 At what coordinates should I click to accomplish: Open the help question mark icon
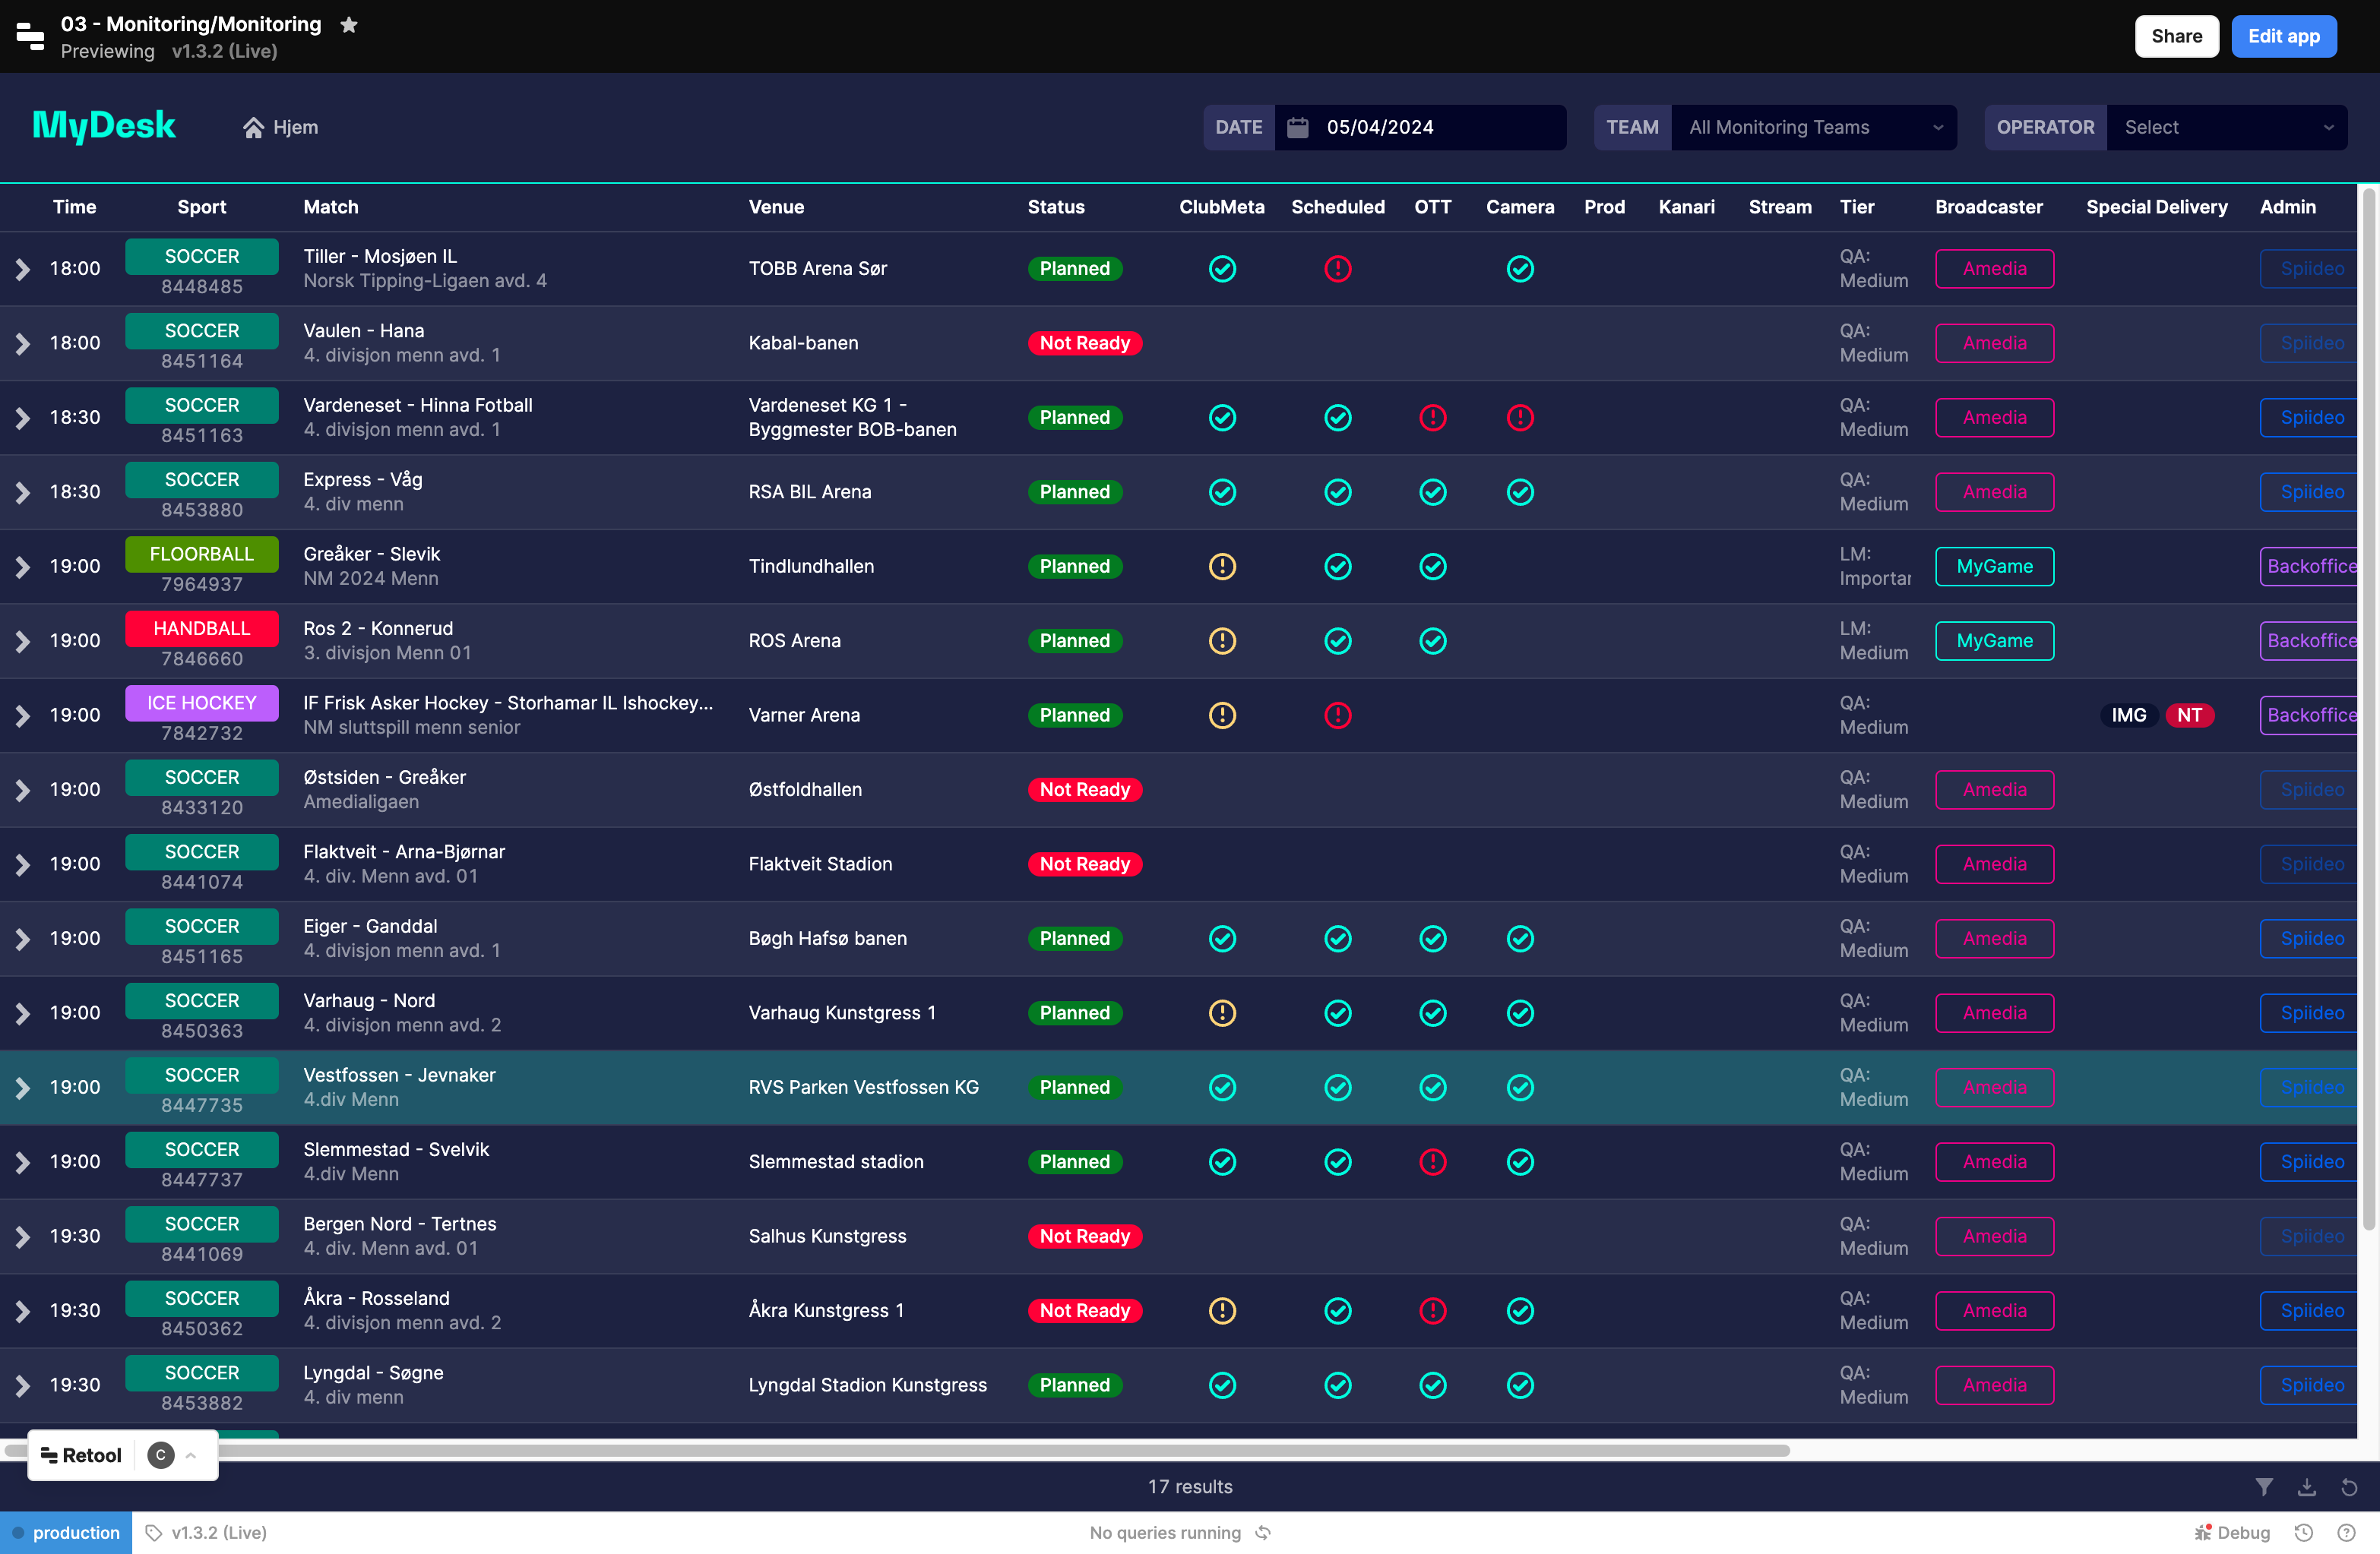pos(2346,1532)
